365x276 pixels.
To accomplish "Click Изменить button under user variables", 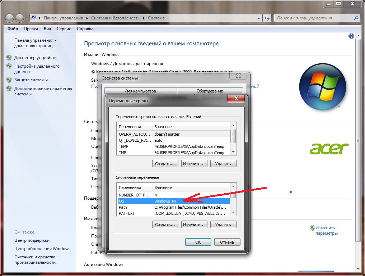I will coord(194,164).
